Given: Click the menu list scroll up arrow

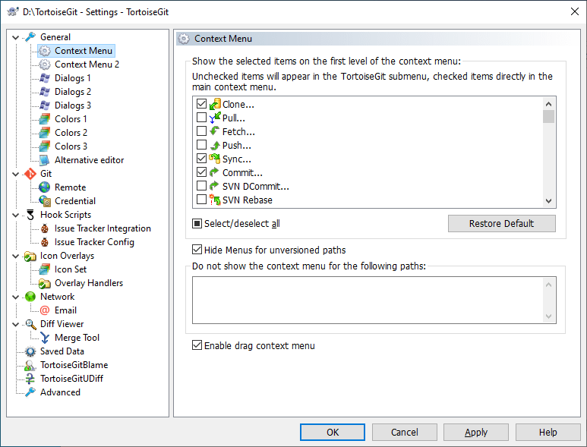Looking at the screenshot, I should pyautogui.click(x=548, y=104).
